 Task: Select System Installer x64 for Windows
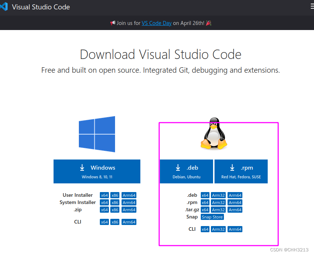(104, 202)
